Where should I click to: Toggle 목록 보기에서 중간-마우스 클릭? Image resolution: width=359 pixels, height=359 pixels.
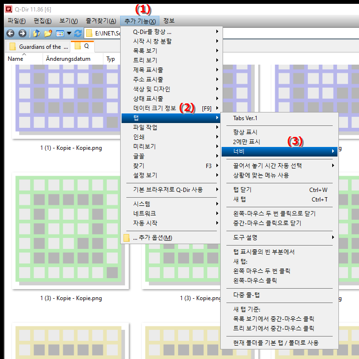click(x=280, y=319)
